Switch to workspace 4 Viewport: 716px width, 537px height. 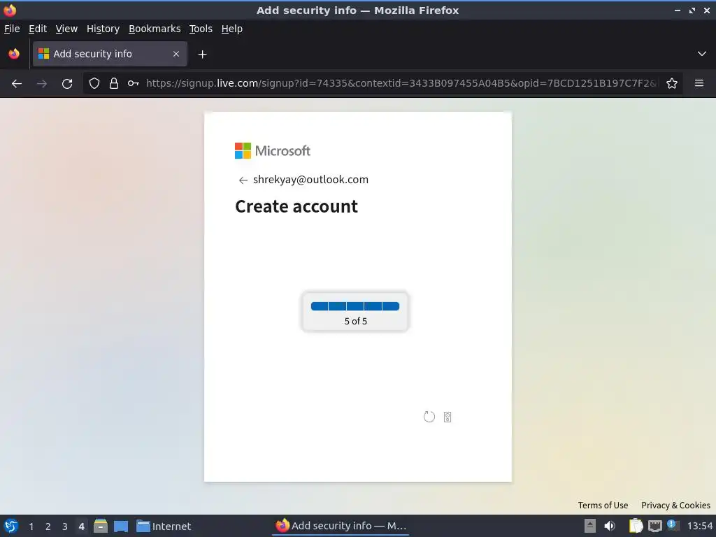click(x=81, y=527)
